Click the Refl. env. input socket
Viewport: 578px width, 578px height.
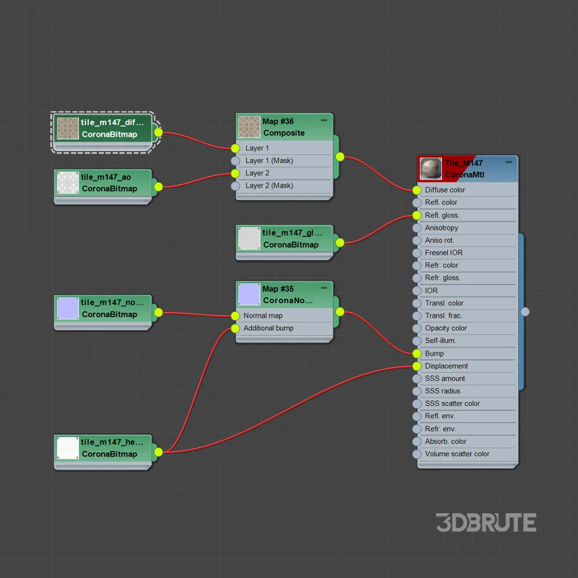[417, 416]
